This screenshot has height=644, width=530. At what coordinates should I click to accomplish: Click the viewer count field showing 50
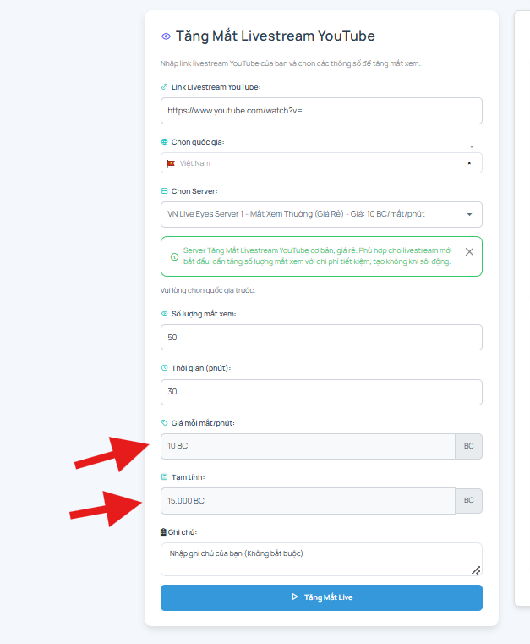click(x=321, y=337)
